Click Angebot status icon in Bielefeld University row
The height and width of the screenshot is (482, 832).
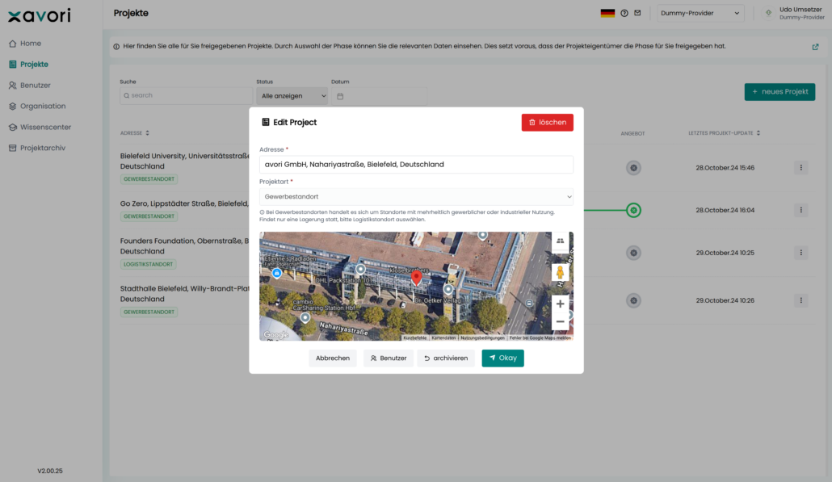pos(633,168)
